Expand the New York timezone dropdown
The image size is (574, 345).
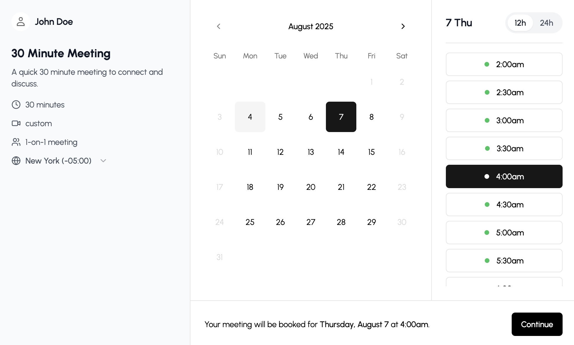(103, 161)
